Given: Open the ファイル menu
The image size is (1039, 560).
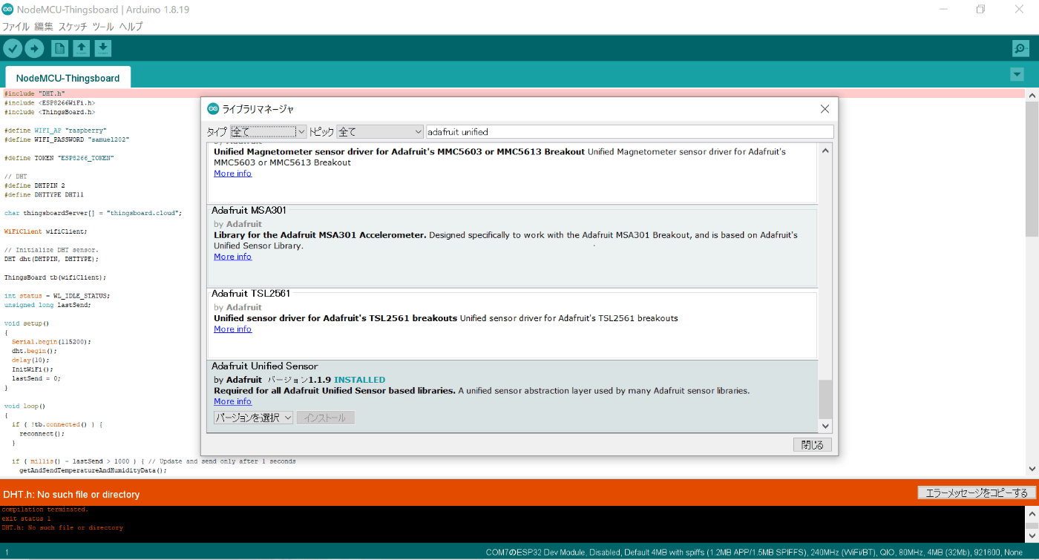Looking at the screenshot, I should 16,27.
